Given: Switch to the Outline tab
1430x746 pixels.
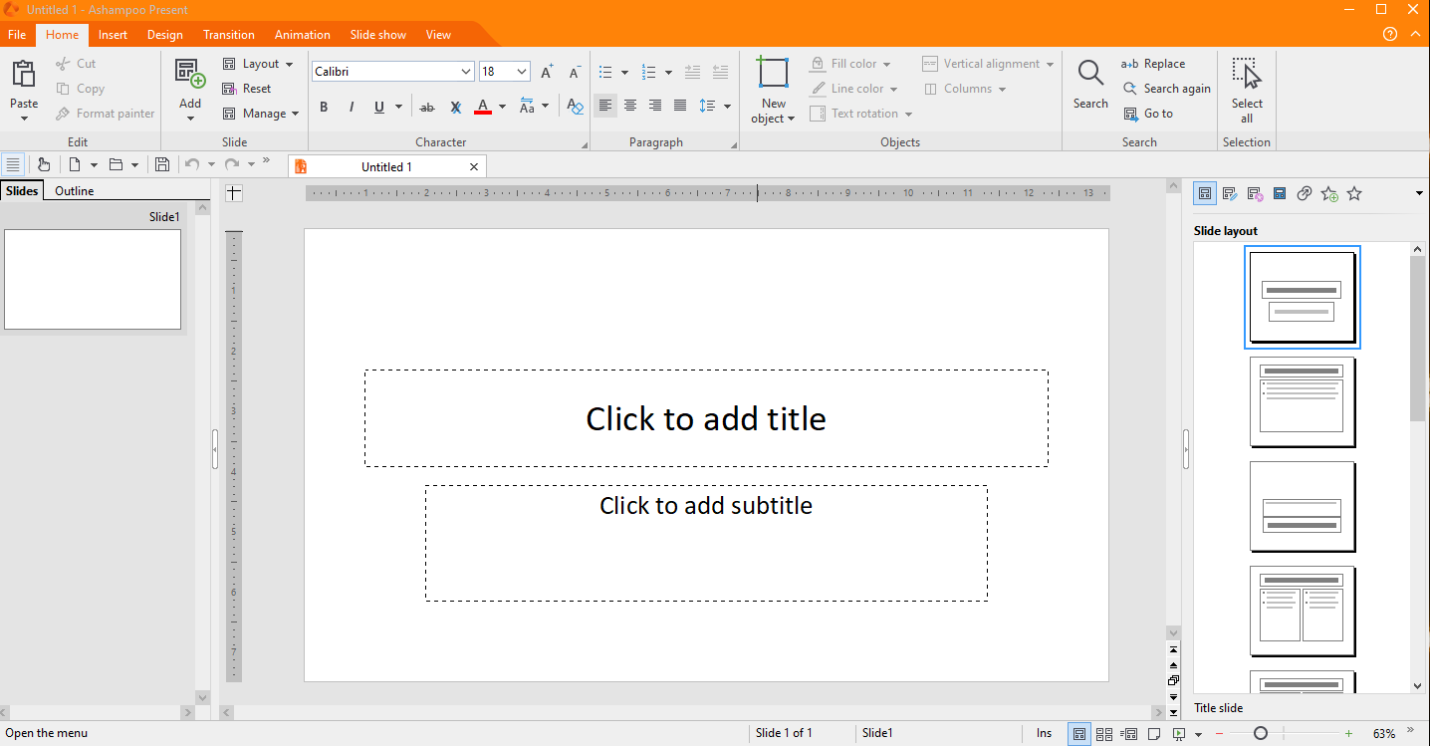Looking at the screenshot, I should (75, 191).
